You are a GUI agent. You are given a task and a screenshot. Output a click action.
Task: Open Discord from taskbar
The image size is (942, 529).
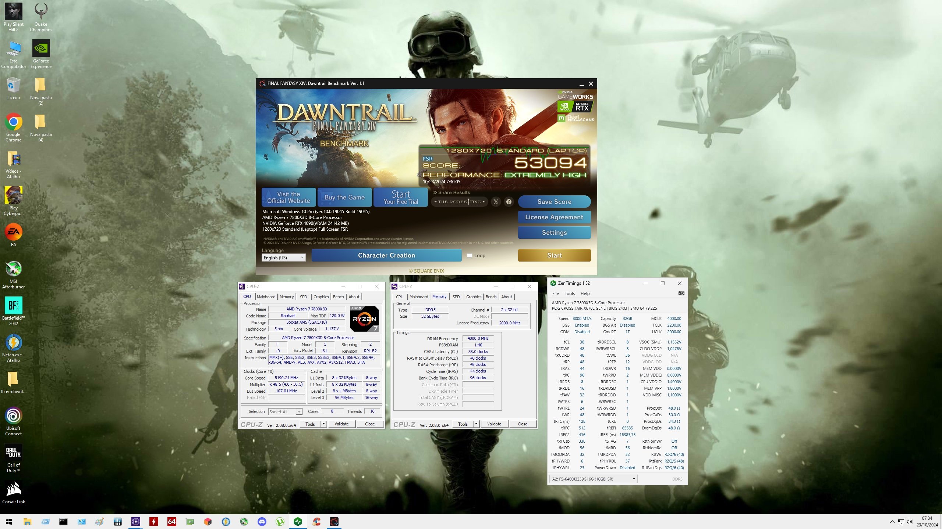[262, 522]
